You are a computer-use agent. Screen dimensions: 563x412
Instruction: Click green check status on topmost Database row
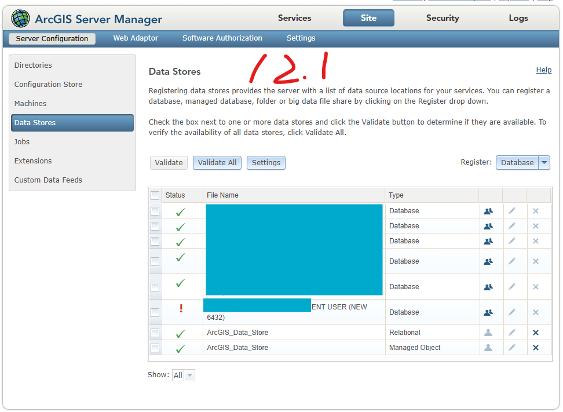(x=181, y=212)
